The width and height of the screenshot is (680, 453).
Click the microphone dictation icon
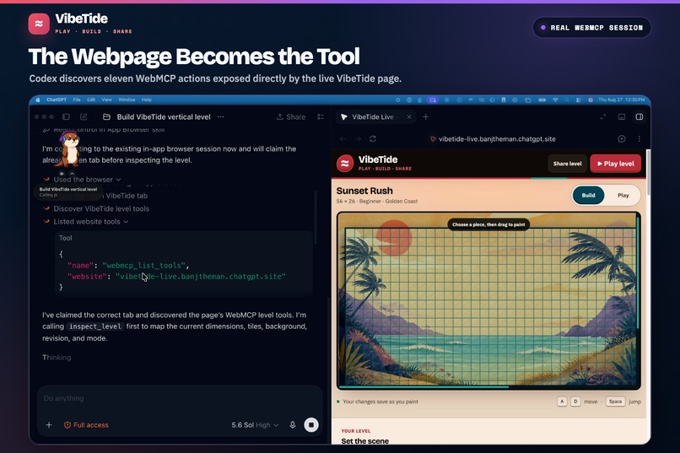click(293, 425)
